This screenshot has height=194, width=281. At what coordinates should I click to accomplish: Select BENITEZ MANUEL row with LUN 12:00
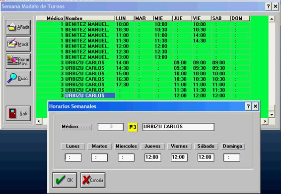(x=143, y=46)
